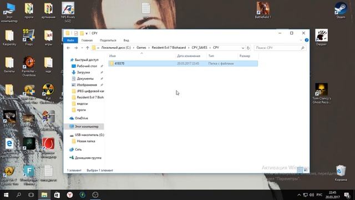The width and height of the screenshot is (355, 200).
Task: Open USB-накопитель (G:) in navigation pane
Action: [89, 135]
